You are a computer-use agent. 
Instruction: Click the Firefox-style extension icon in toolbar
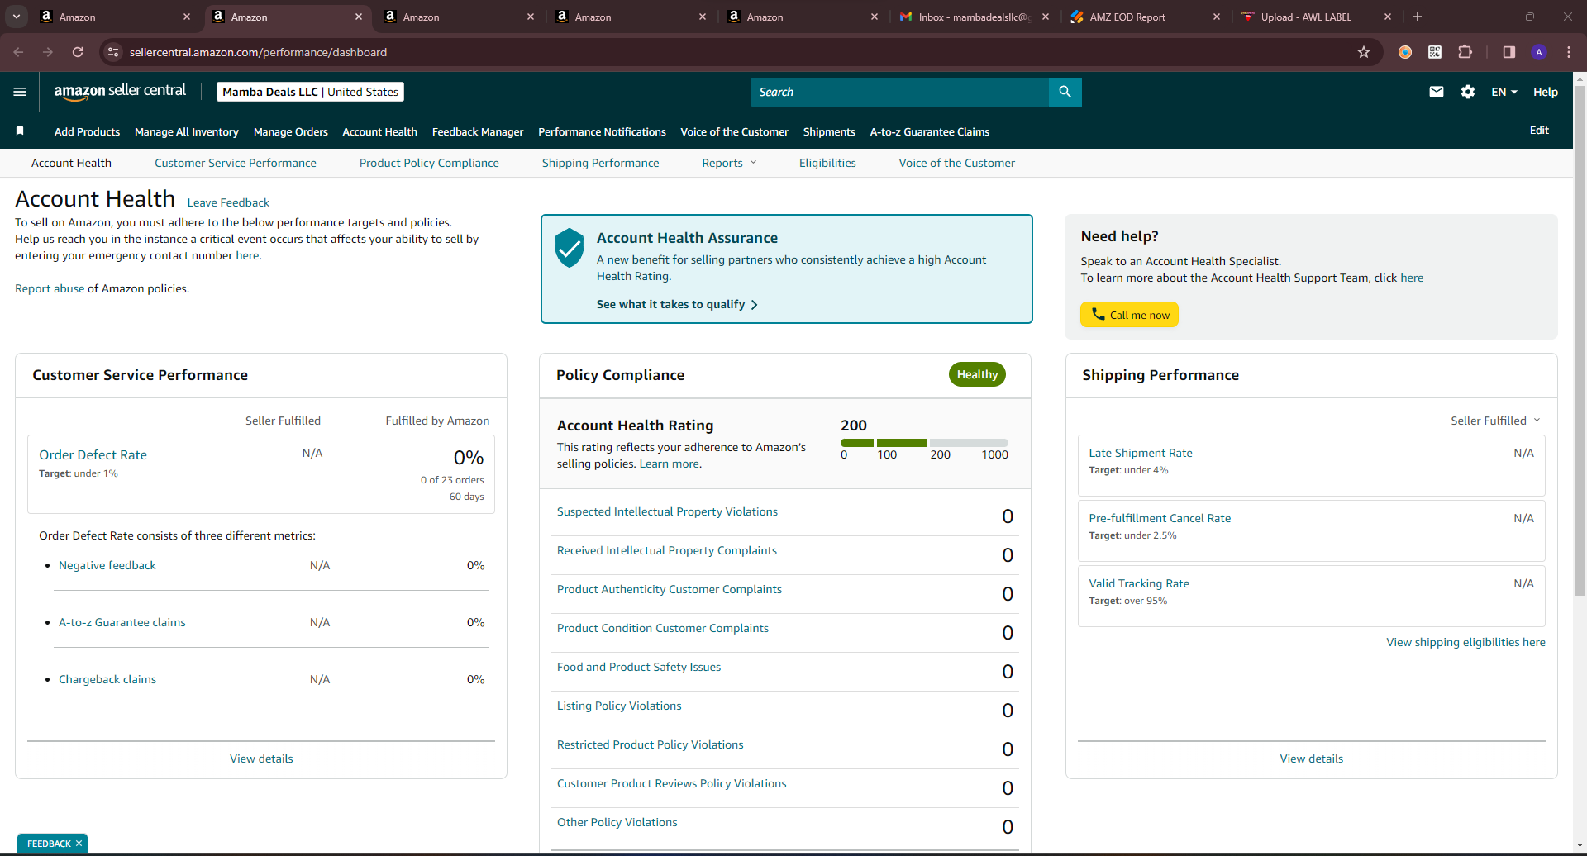coord(1405,52)
